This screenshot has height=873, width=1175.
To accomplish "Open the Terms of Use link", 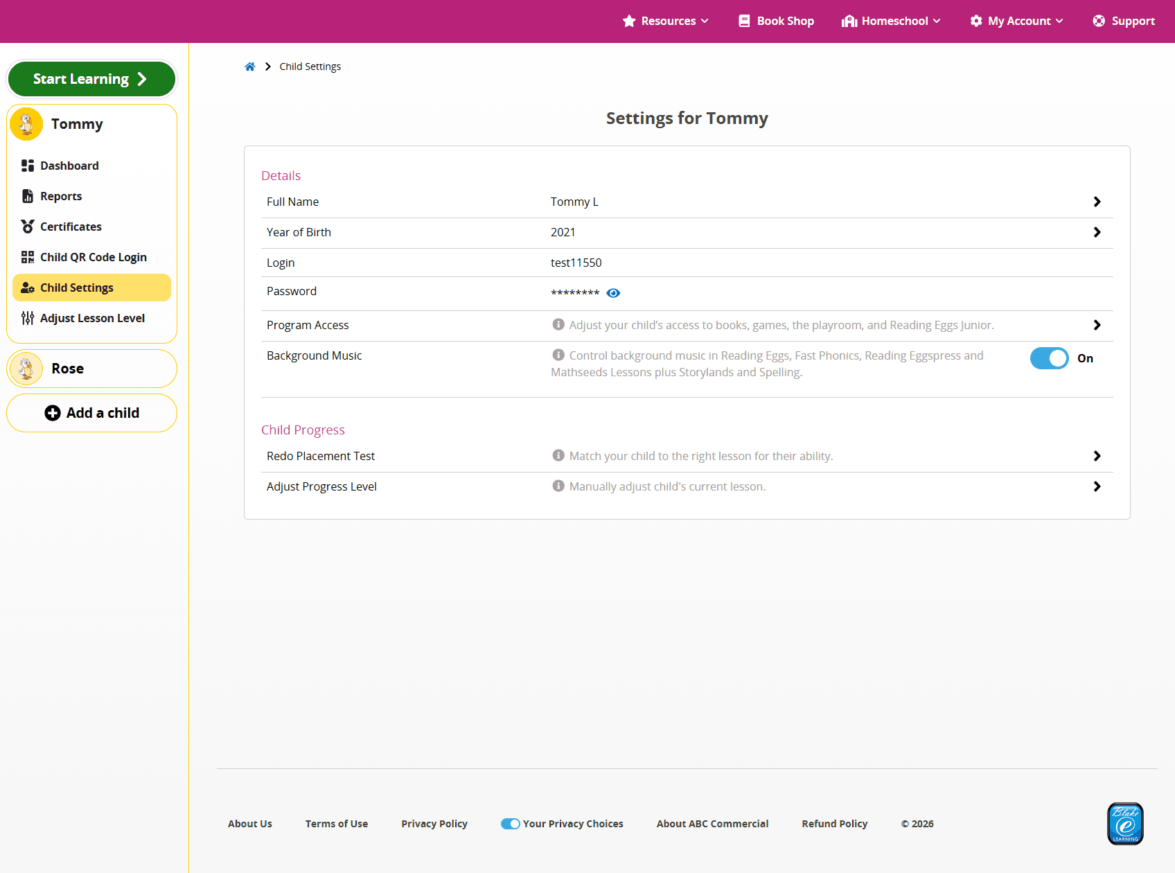I will pyautogui.click(x=337, y=824).
